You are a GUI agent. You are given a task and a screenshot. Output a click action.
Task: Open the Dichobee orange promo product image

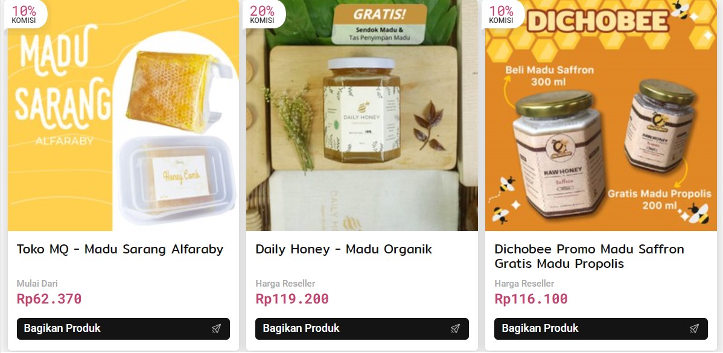click(601, 115)
